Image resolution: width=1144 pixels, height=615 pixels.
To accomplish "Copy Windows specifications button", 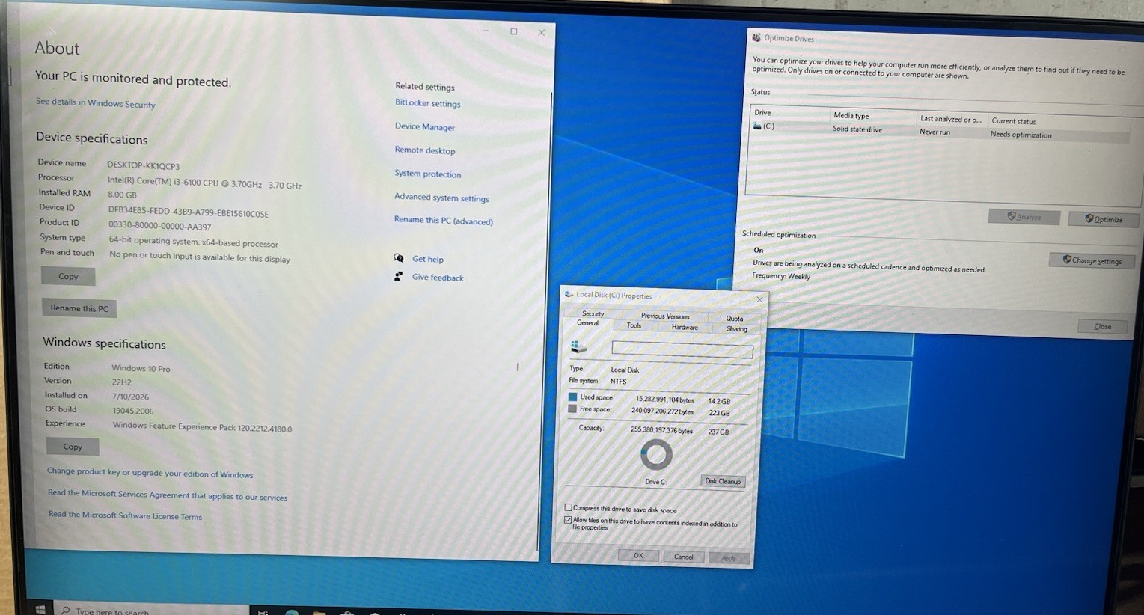I will point(73,446).
